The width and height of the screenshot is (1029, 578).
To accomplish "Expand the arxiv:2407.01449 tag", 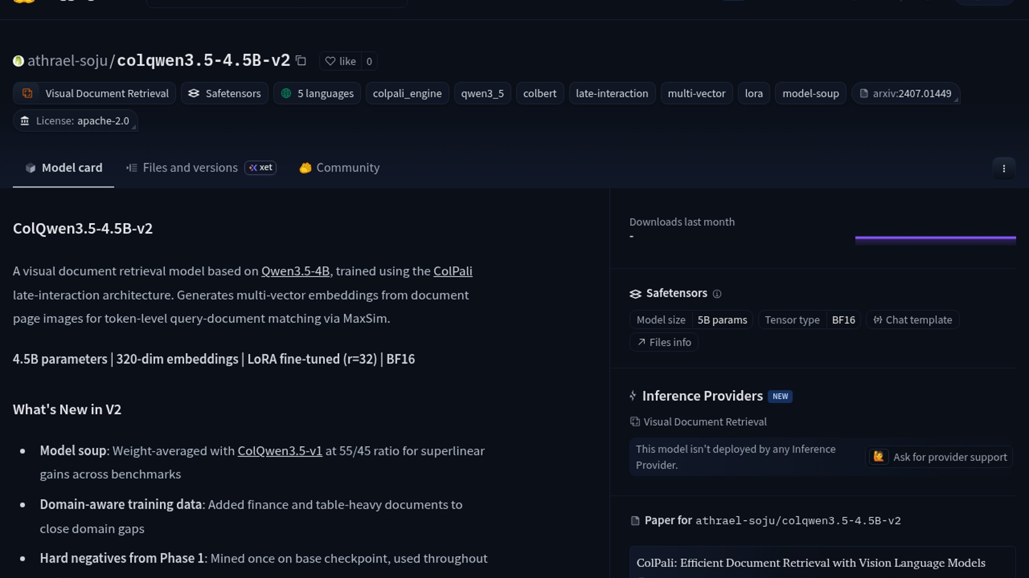I will pyautogui.click(x=906, y=94).
